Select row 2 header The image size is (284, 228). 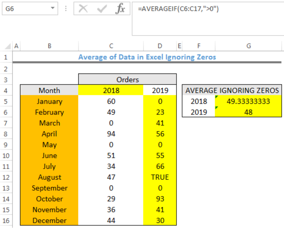pos(6,69)
